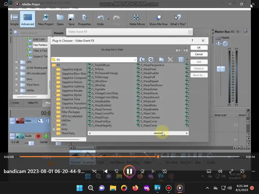The height and width of the screenshot is (194, 259).
Task: Refresh the plug-in list
Action: point(151,60)
